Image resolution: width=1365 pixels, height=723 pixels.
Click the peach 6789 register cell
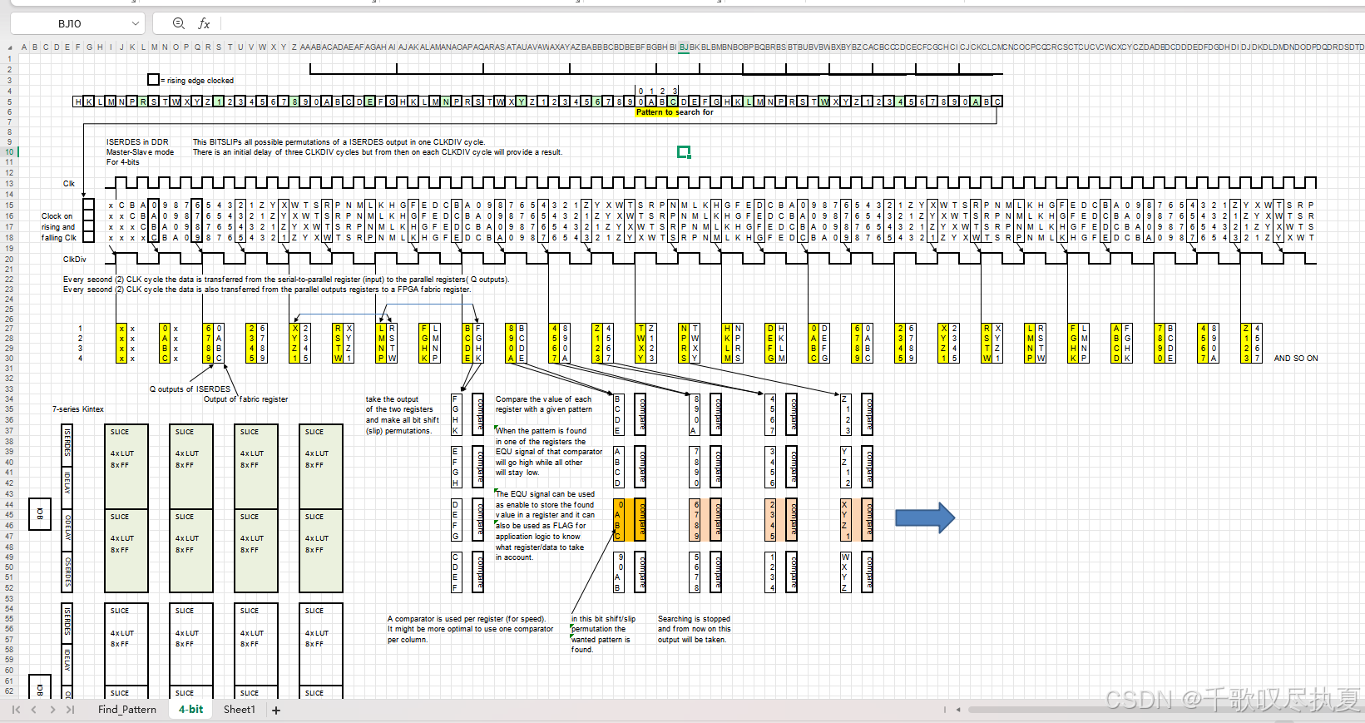pyautogui.click(x=696, y=520)
